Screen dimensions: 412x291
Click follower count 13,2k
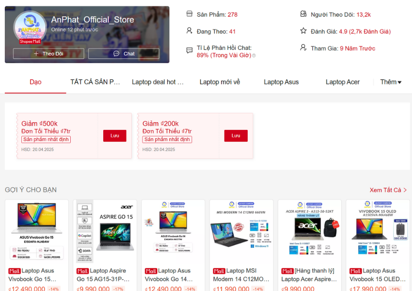(x=364, y=15)
